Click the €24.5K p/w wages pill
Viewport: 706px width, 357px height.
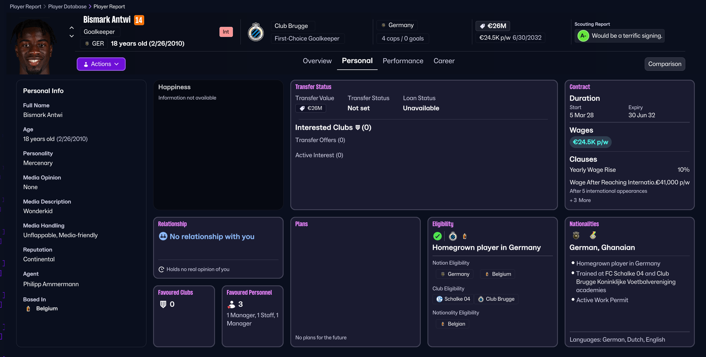[590, 142]
